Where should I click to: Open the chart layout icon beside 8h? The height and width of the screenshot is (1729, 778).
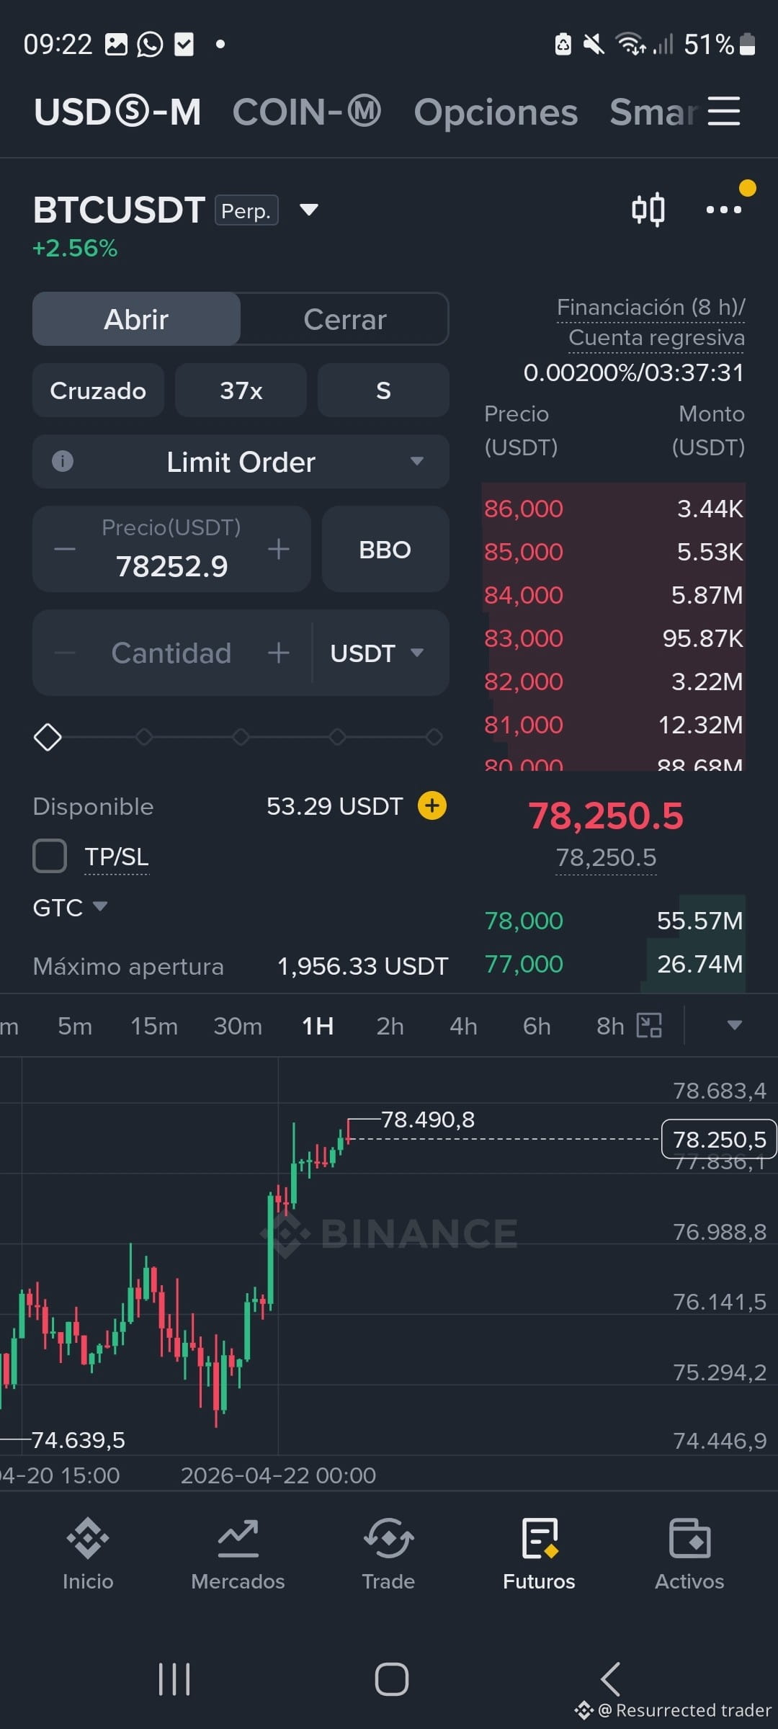649,1025
